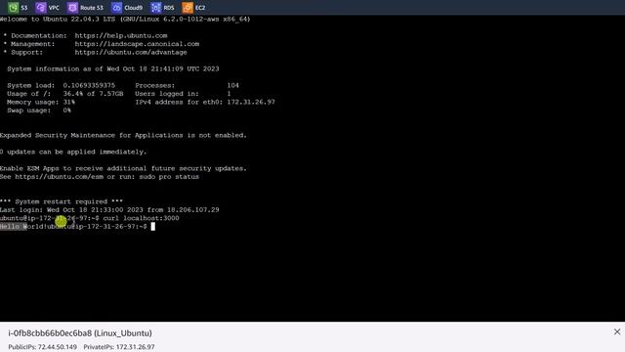Image resolution: width=625 pixels, height=352 pixels.
Task: Click the System load value 0.10693359375
Action: coord(89,85)
